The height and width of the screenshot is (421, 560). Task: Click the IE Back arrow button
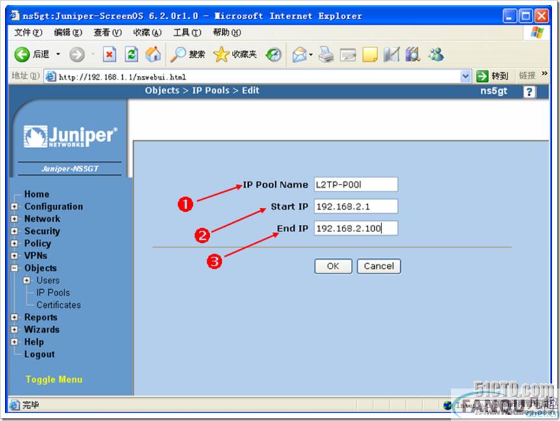[22, 55]
